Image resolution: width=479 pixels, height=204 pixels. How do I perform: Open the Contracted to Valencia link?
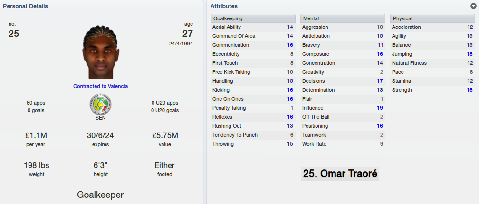[101, 86]
